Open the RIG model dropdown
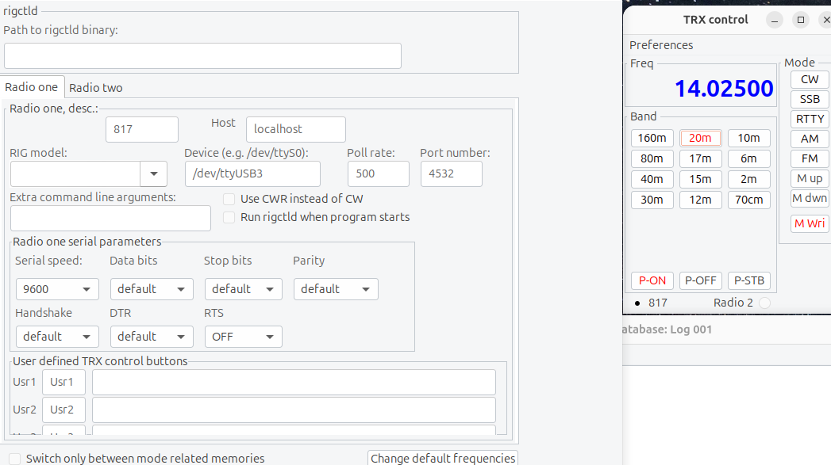 click(153, 174)
